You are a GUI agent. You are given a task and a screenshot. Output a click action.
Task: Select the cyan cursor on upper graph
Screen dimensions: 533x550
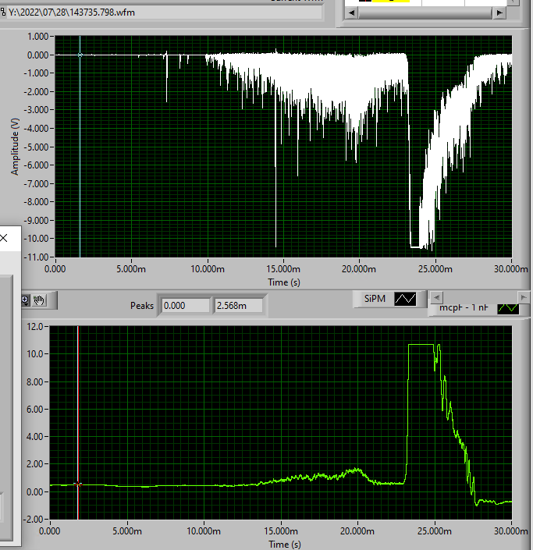(x=80, y=55)
